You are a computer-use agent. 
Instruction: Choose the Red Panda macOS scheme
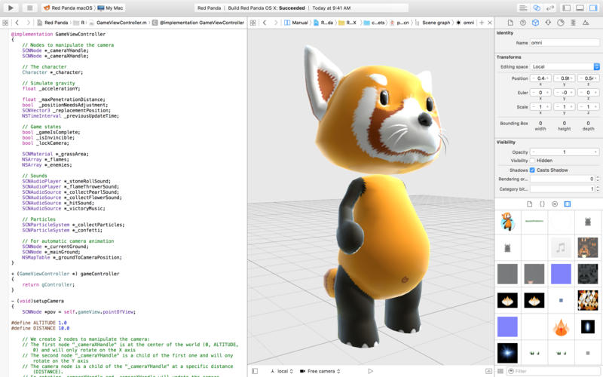[x=69, y=8]
